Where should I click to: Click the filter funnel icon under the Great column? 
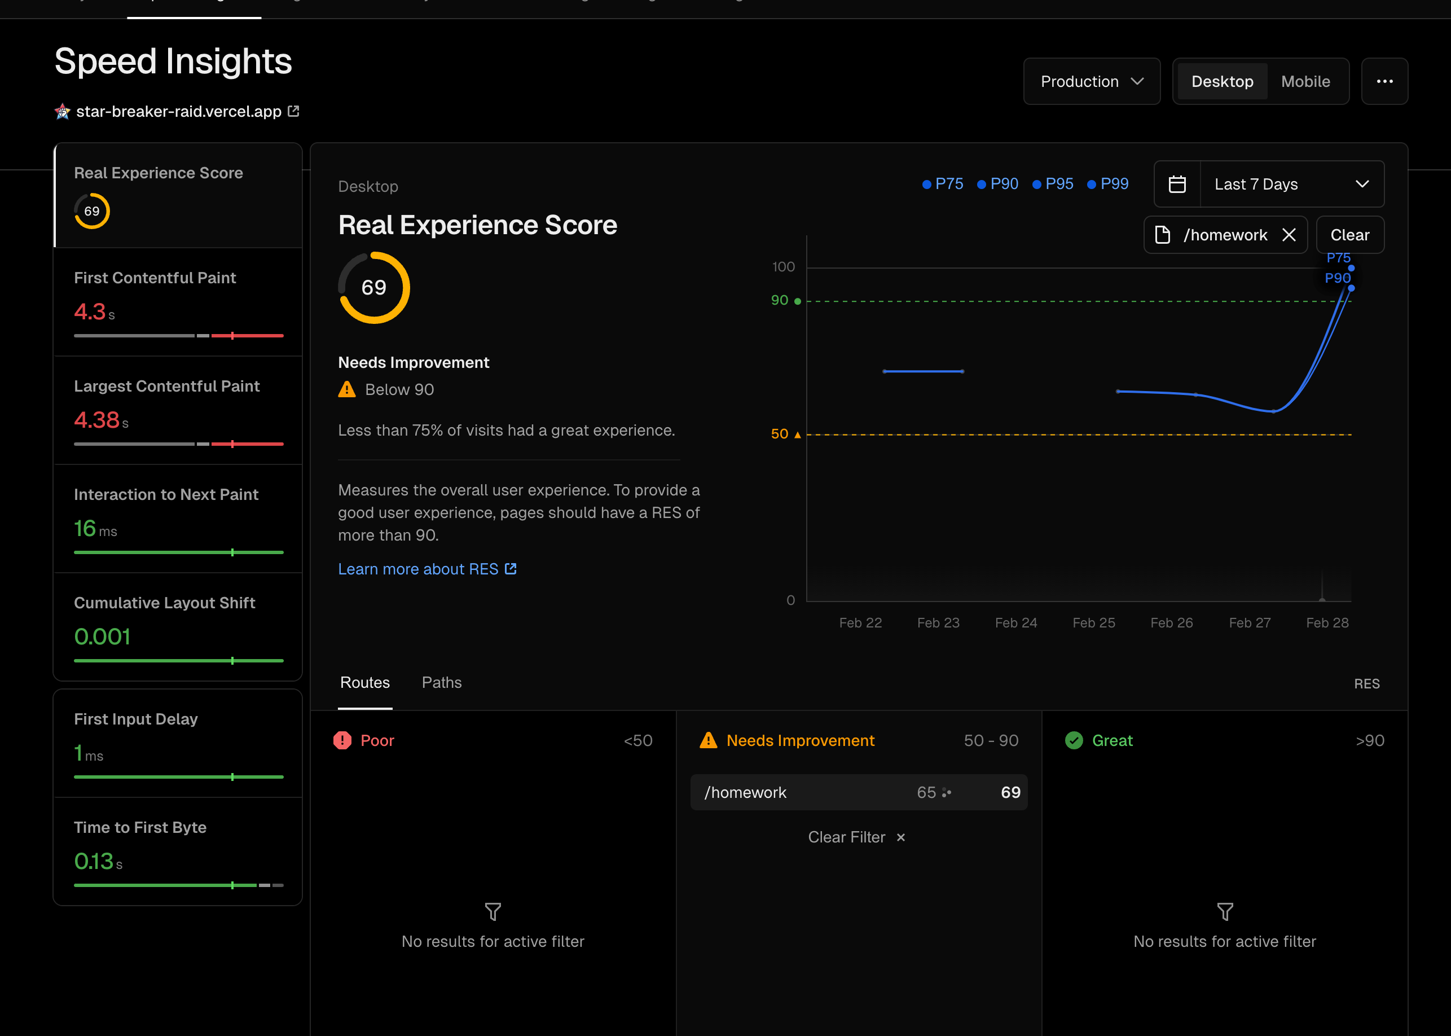(1225, 911)
